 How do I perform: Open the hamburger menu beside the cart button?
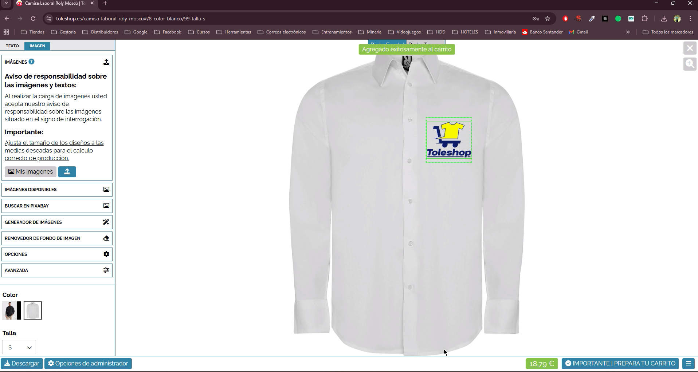pyautogui.click(x=688, y=364)
